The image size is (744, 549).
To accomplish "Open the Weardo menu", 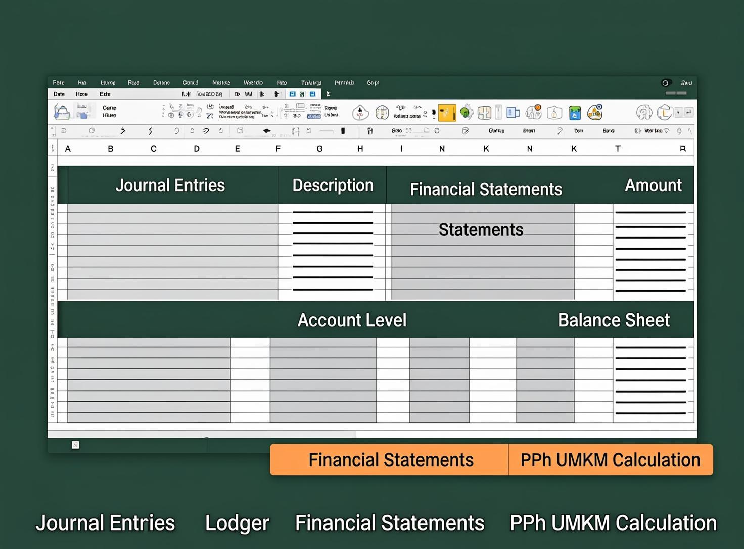I will 253,83.
